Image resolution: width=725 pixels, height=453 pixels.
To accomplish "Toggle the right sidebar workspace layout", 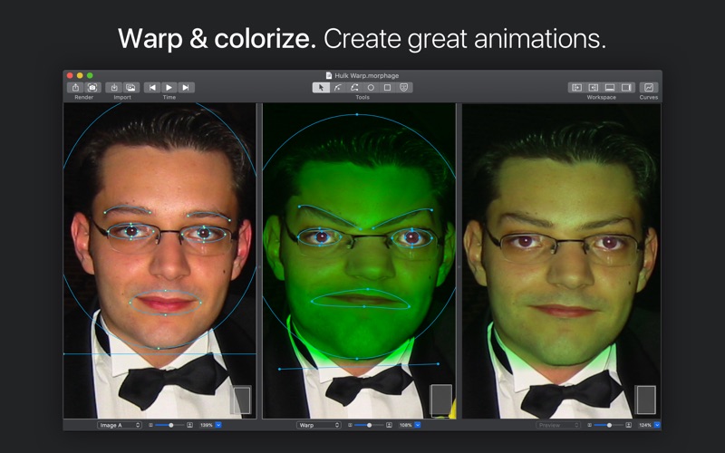I will tap(627, 88).
